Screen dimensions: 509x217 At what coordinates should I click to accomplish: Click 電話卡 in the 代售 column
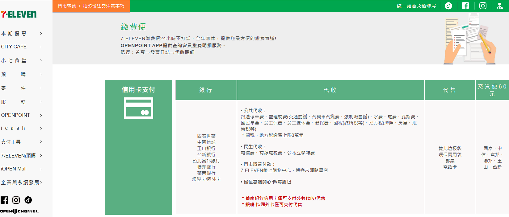[450, 167]
